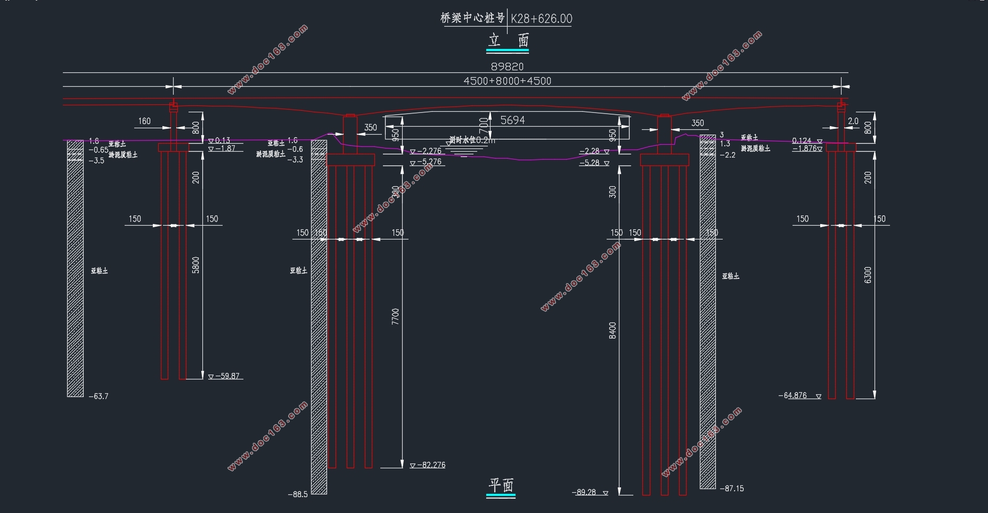988x513 pixels.
Task: Select the -59.87 pile tip elevation
Action: (227, 376)
